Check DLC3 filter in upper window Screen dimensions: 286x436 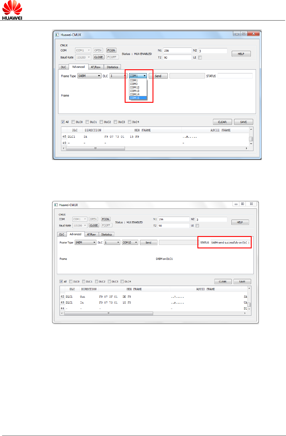[116, 122]
